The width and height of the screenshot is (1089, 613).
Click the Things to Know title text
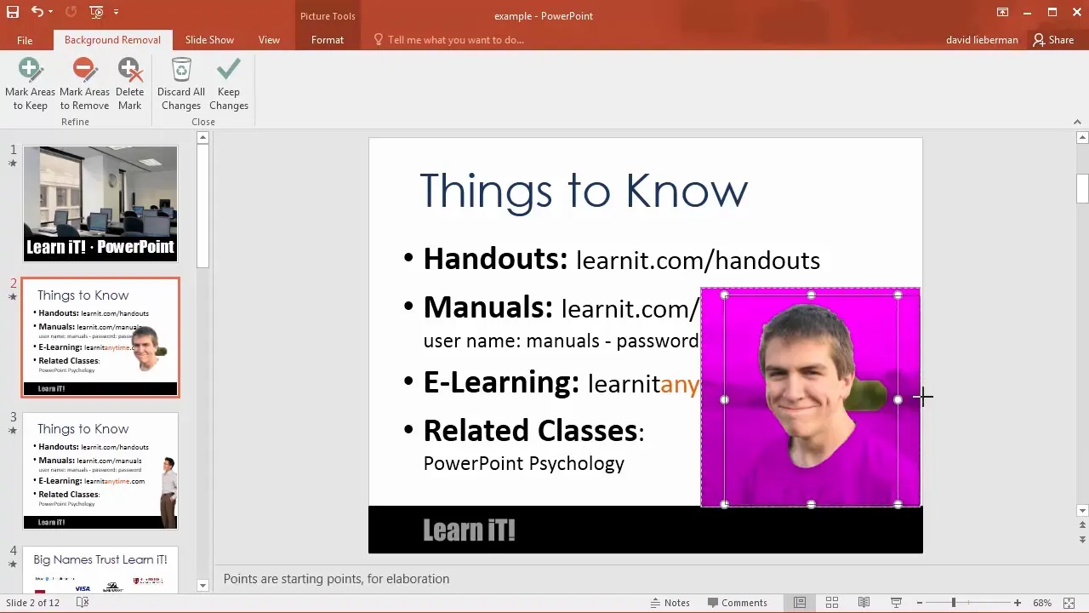(584, 190)
